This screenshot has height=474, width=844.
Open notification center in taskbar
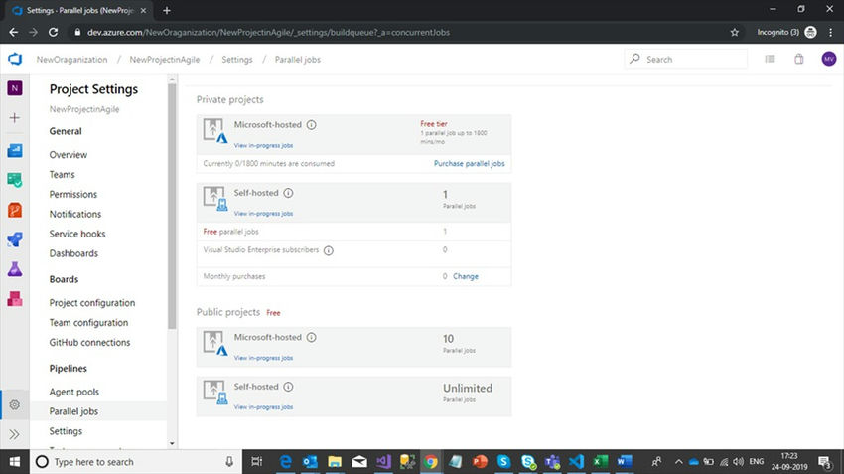pyautogui.click(x=824, y=462)
